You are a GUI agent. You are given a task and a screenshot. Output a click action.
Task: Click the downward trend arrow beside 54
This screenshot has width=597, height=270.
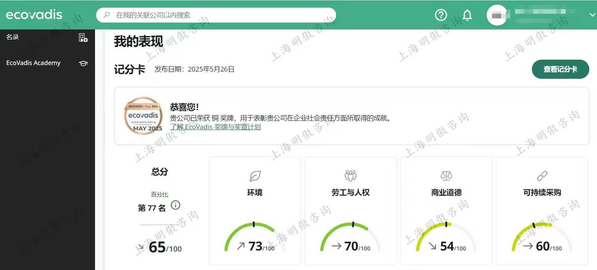(x=432, y=246)
